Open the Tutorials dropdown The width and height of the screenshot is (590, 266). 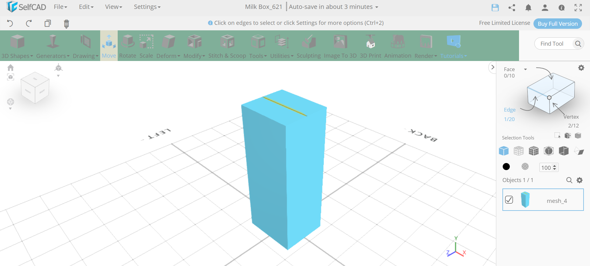point(454,46)
